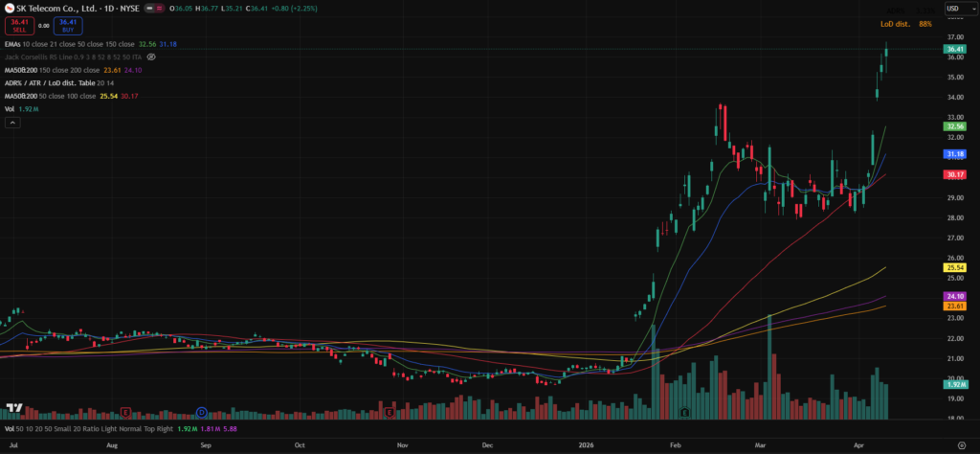This screenshot has width=980, height=454.
Task: Open the USD currency dropdown
Action: [x=956, y=9]
